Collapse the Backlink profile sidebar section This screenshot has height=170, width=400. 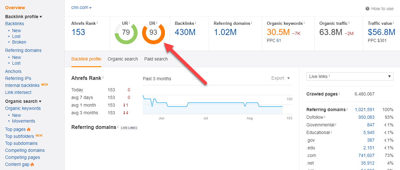[x=24, y=17]
